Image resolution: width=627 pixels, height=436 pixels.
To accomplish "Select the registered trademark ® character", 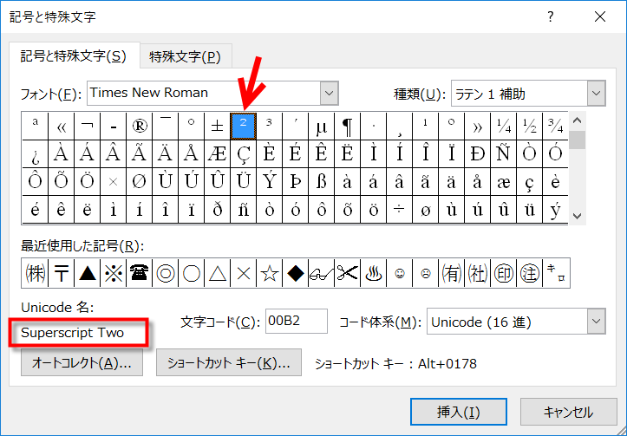I will 139,126.
